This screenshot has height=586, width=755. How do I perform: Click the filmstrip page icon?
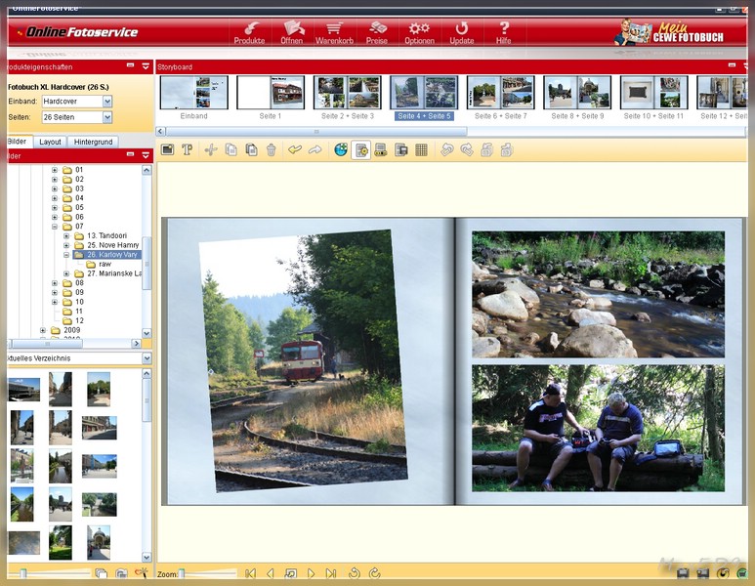[381, 149]
